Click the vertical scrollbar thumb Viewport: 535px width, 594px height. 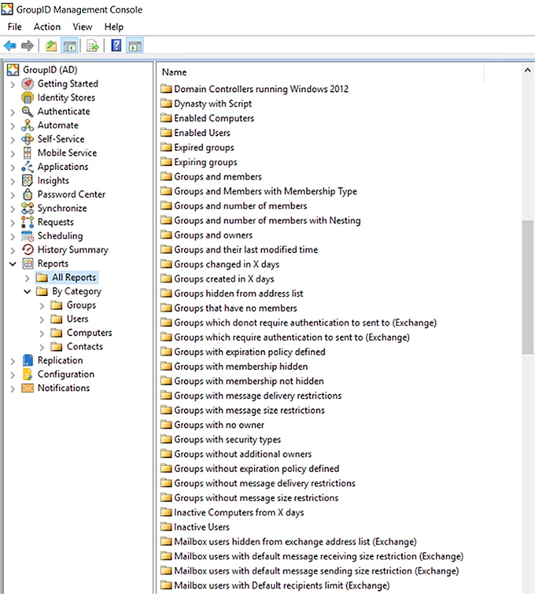528,287
